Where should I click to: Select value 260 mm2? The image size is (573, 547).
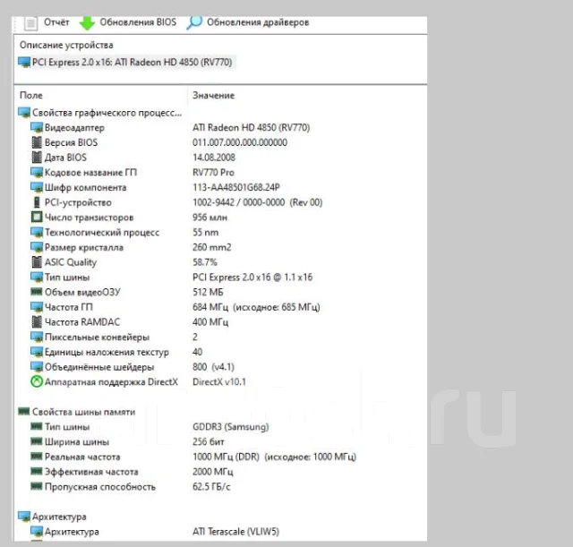212,247
